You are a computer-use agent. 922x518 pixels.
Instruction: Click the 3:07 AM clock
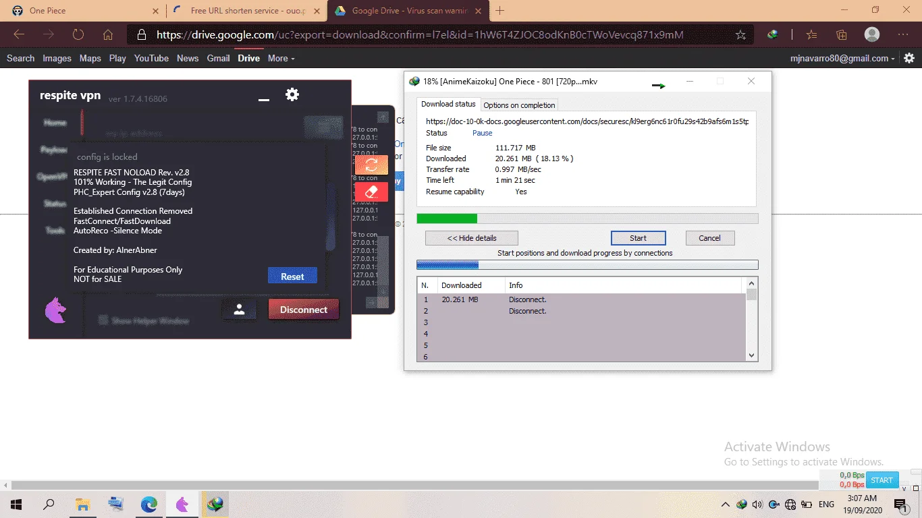click(x=861, y=498)
